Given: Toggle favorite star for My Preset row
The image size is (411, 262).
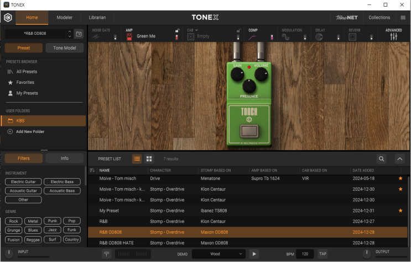Looking at the screenshot, I should click(x=400, y=211).
